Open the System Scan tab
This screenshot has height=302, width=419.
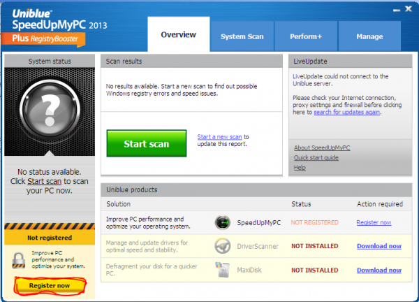(242, 36)
